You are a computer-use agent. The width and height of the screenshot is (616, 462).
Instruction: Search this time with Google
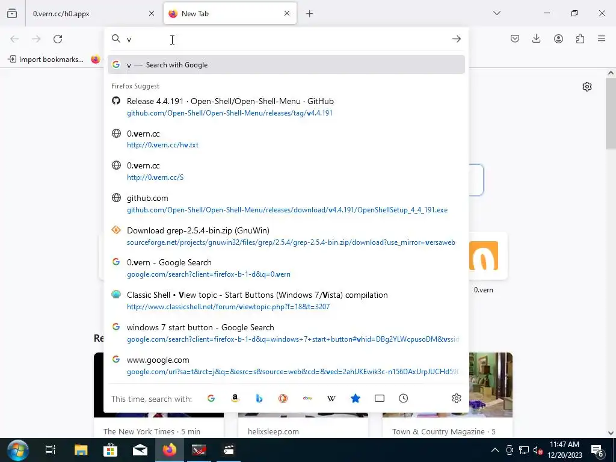click(211, 398)
